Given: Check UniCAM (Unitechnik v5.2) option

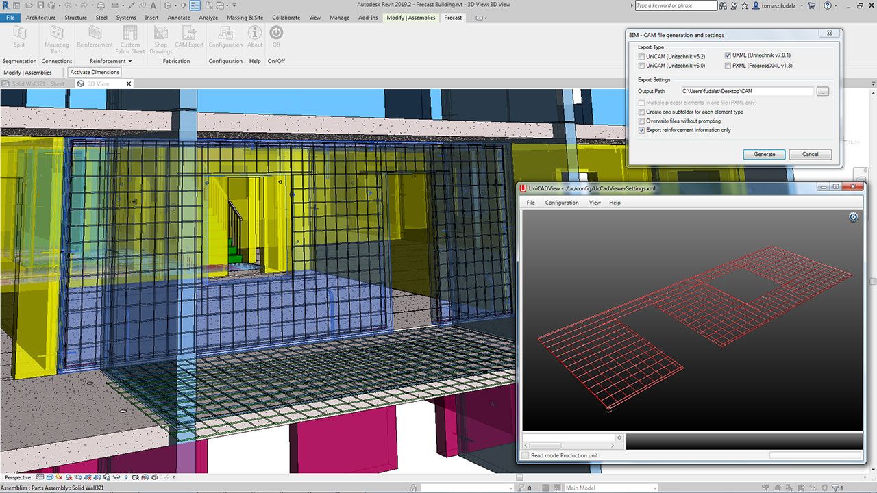Looking at the screenshot, I should 641,56.
